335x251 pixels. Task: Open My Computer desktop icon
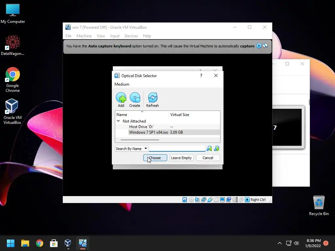13,14
